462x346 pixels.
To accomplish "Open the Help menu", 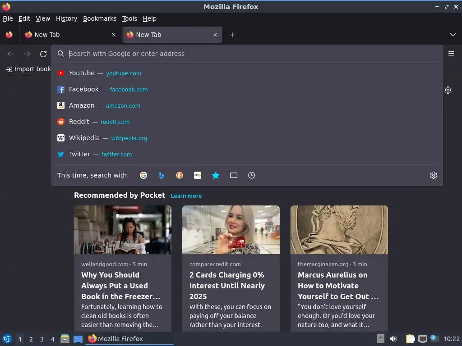I will (x=150, y=18).
